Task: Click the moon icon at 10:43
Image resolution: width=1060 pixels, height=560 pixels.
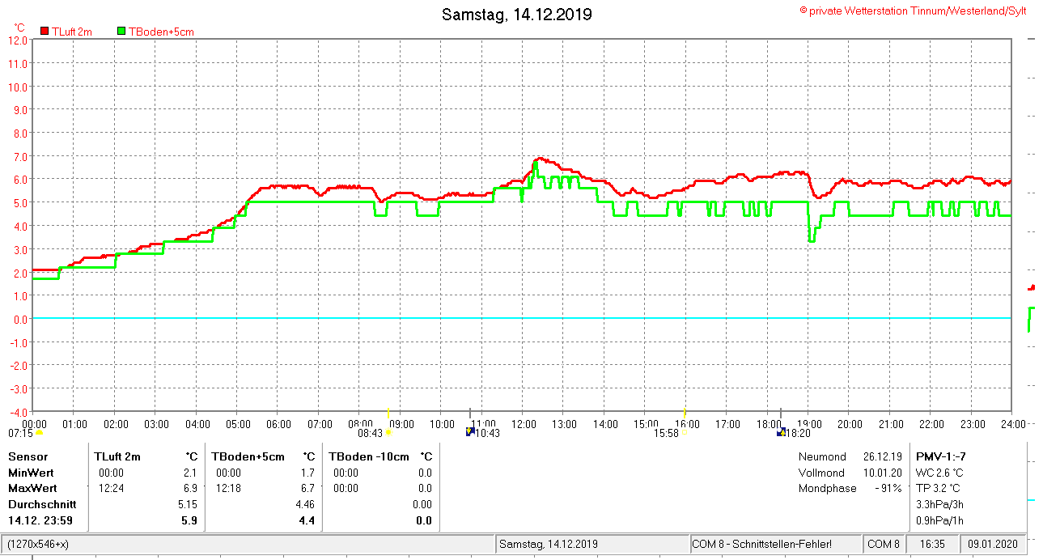Action: point(470,432)
